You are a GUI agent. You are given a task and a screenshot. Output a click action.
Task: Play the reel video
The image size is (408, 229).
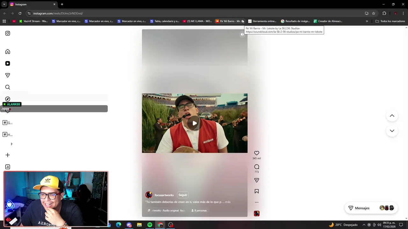click(194, 123)
